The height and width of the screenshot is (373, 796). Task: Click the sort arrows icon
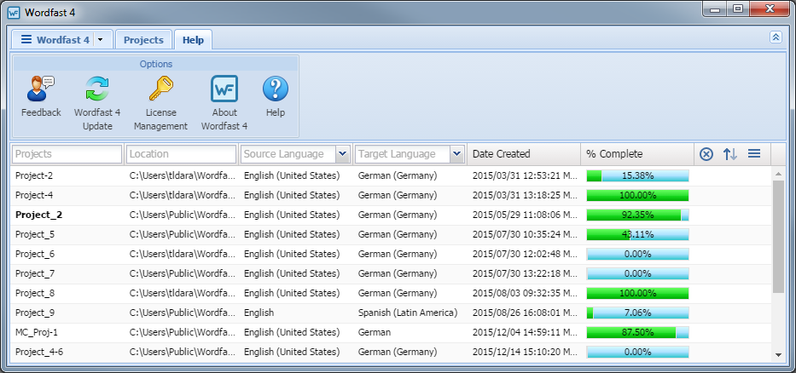point(730,154)
